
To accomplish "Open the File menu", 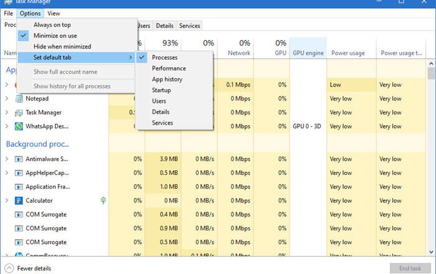I will (x=8, y=13).
